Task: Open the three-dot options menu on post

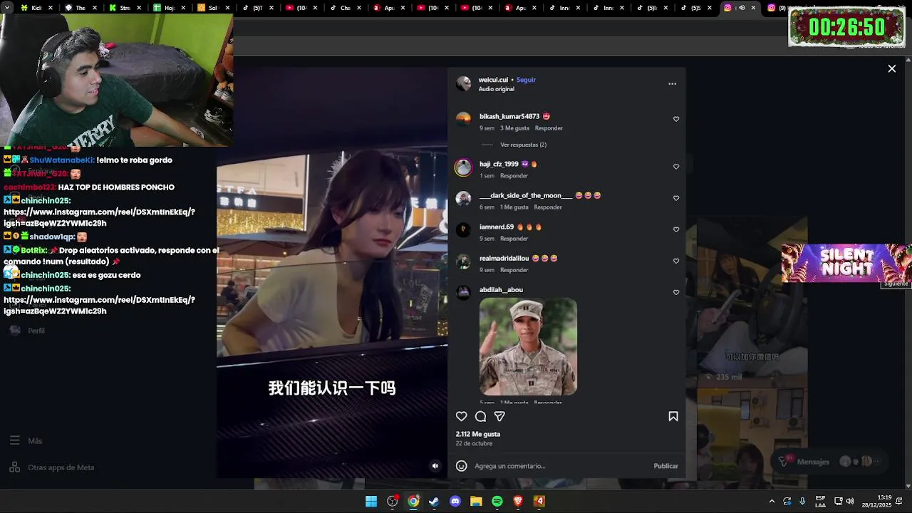Action: (672, 83)
